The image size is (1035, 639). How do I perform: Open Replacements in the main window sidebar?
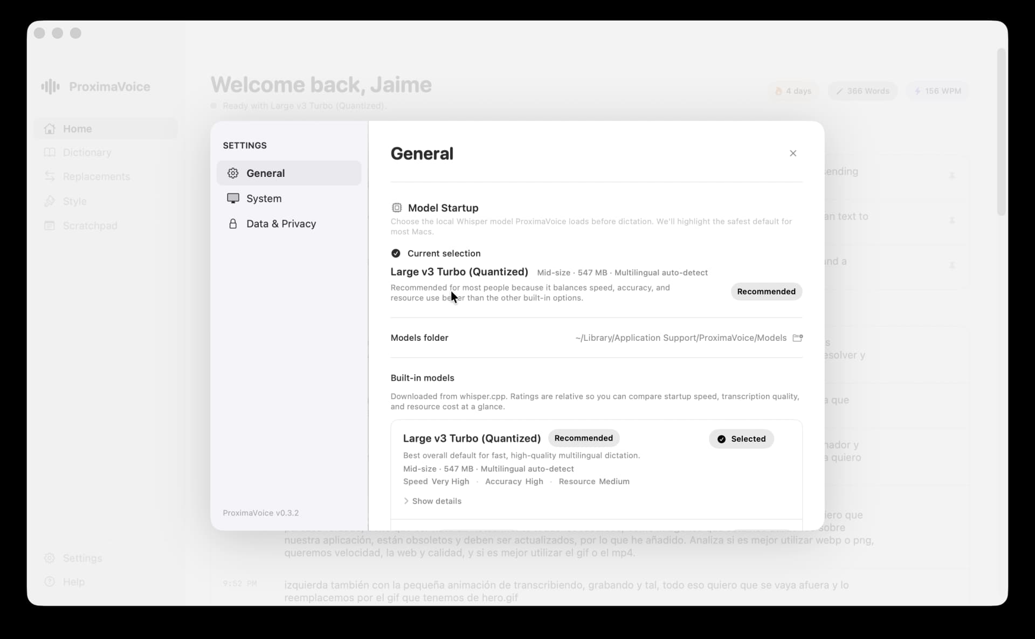pos(106,177)
